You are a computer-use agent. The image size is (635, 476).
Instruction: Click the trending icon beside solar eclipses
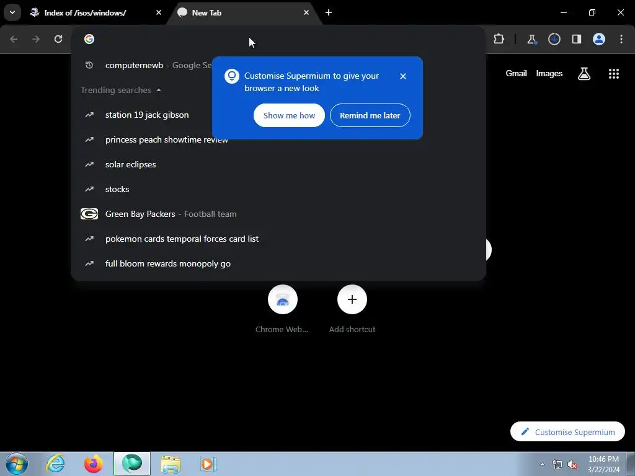pyautogui.click(x=89, y=164)
